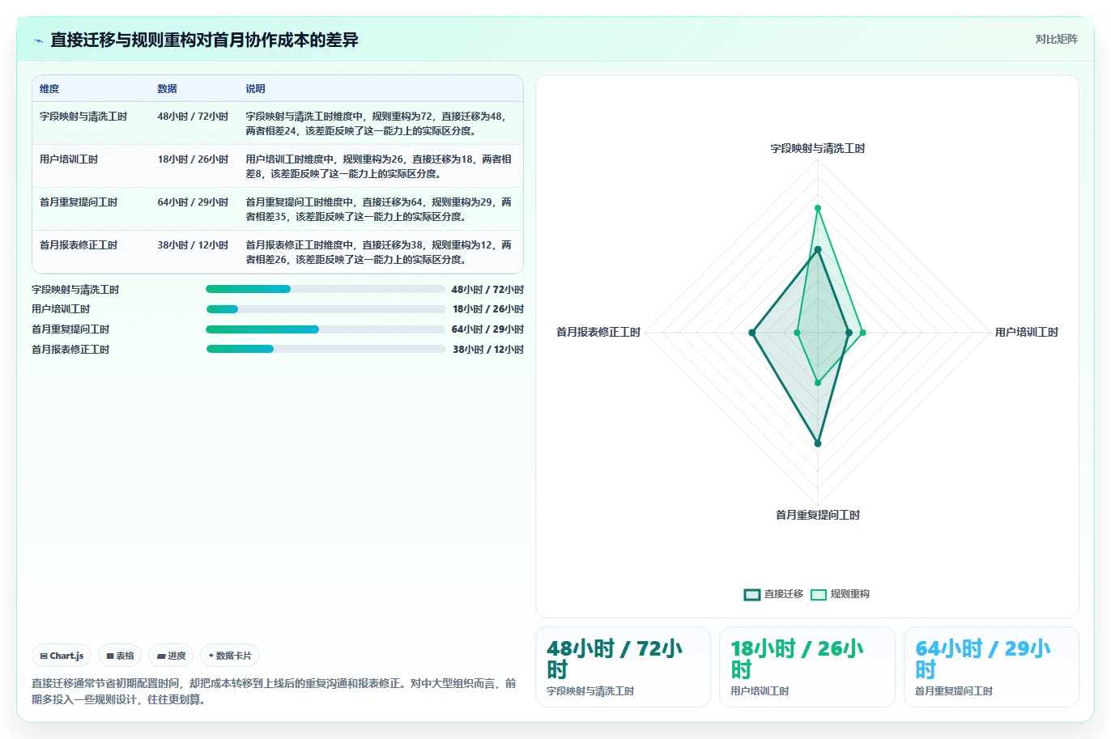
Task: Click table value 64小时 / 29小时
Action: click(193, 202)
